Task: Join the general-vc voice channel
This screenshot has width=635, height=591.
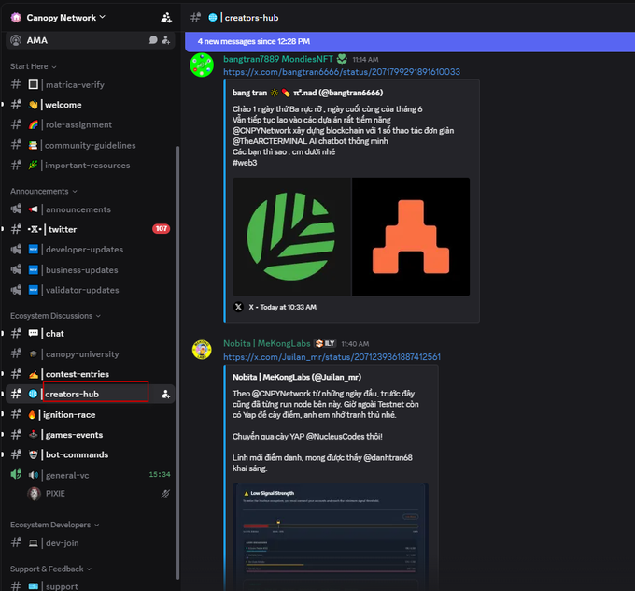Action: 90,475
